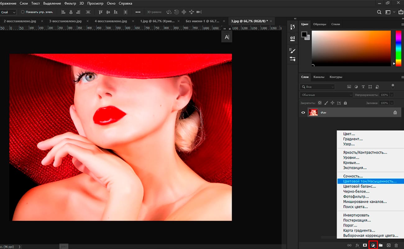Enable the 'Показать упр. элем.' checkbox
Image resolution: width=404 pixels, height=249 pixels.
pyautogui.click(x=23, y=12)
